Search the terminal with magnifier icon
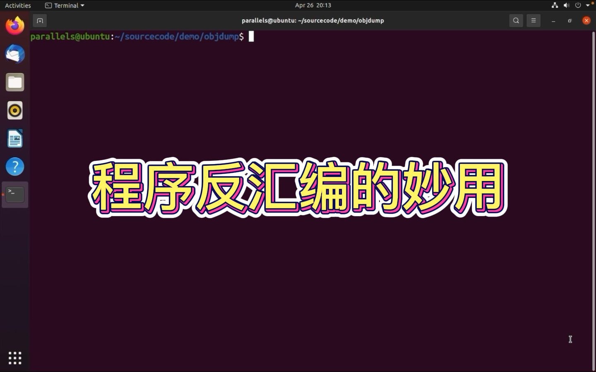Viewport: 596px width, 372px height. tap(516, 21)
